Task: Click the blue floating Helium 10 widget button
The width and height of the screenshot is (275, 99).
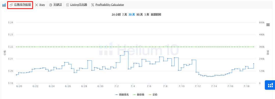Action: coord(270,85)
